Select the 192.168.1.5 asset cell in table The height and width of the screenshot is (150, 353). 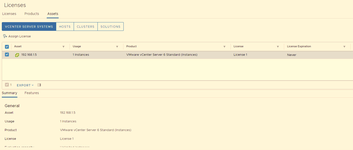29,54
